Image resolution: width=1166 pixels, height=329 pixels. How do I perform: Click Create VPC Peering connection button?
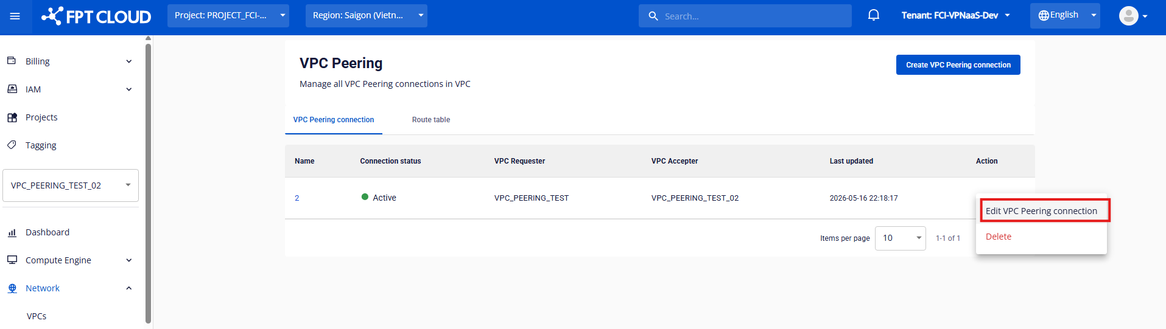[958, 65]
